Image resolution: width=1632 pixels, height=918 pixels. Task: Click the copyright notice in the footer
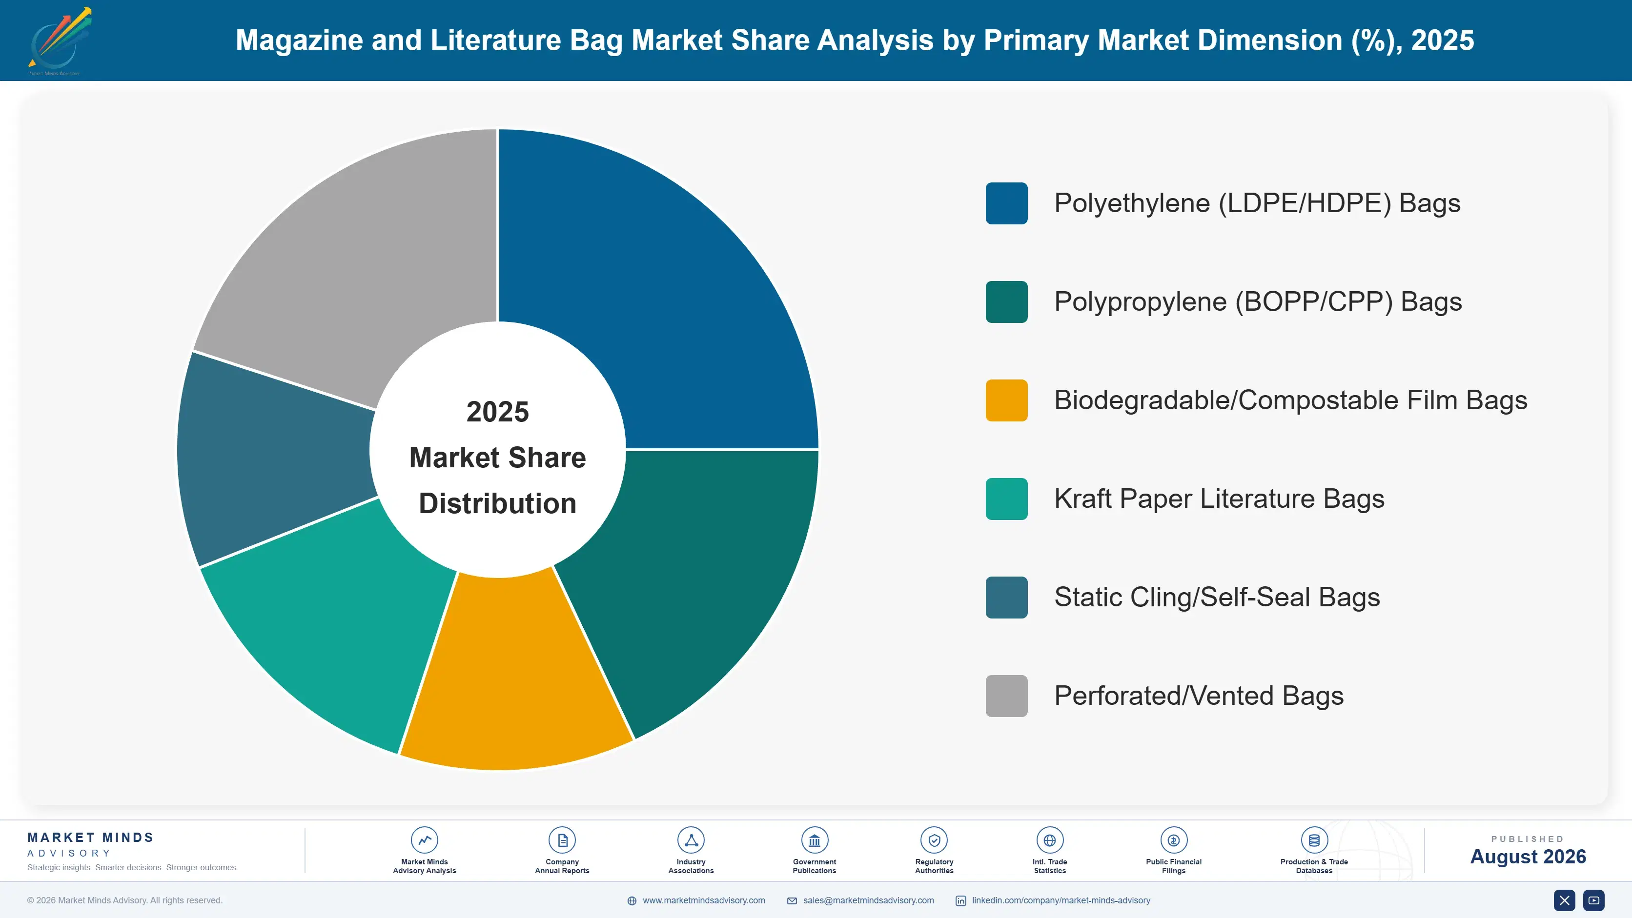tap(125, 900)
